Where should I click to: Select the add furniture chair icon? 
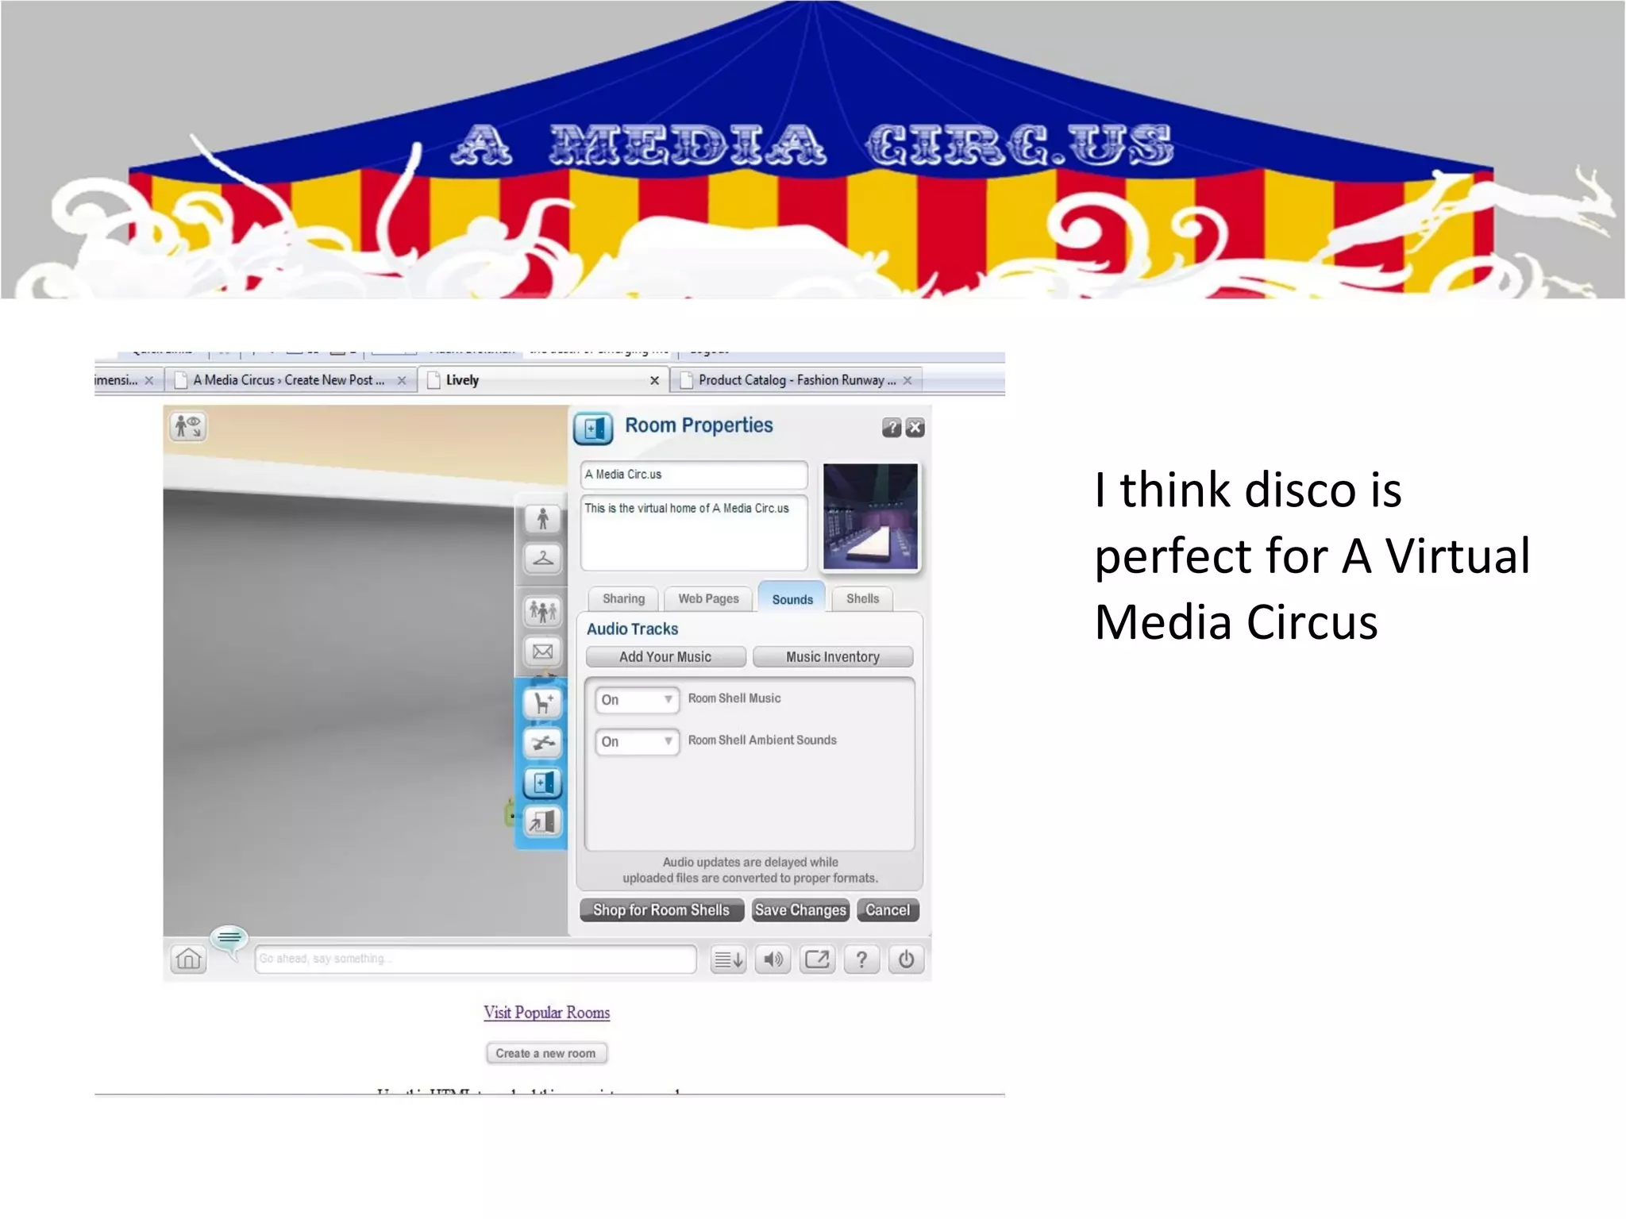[x=543, y=703]
